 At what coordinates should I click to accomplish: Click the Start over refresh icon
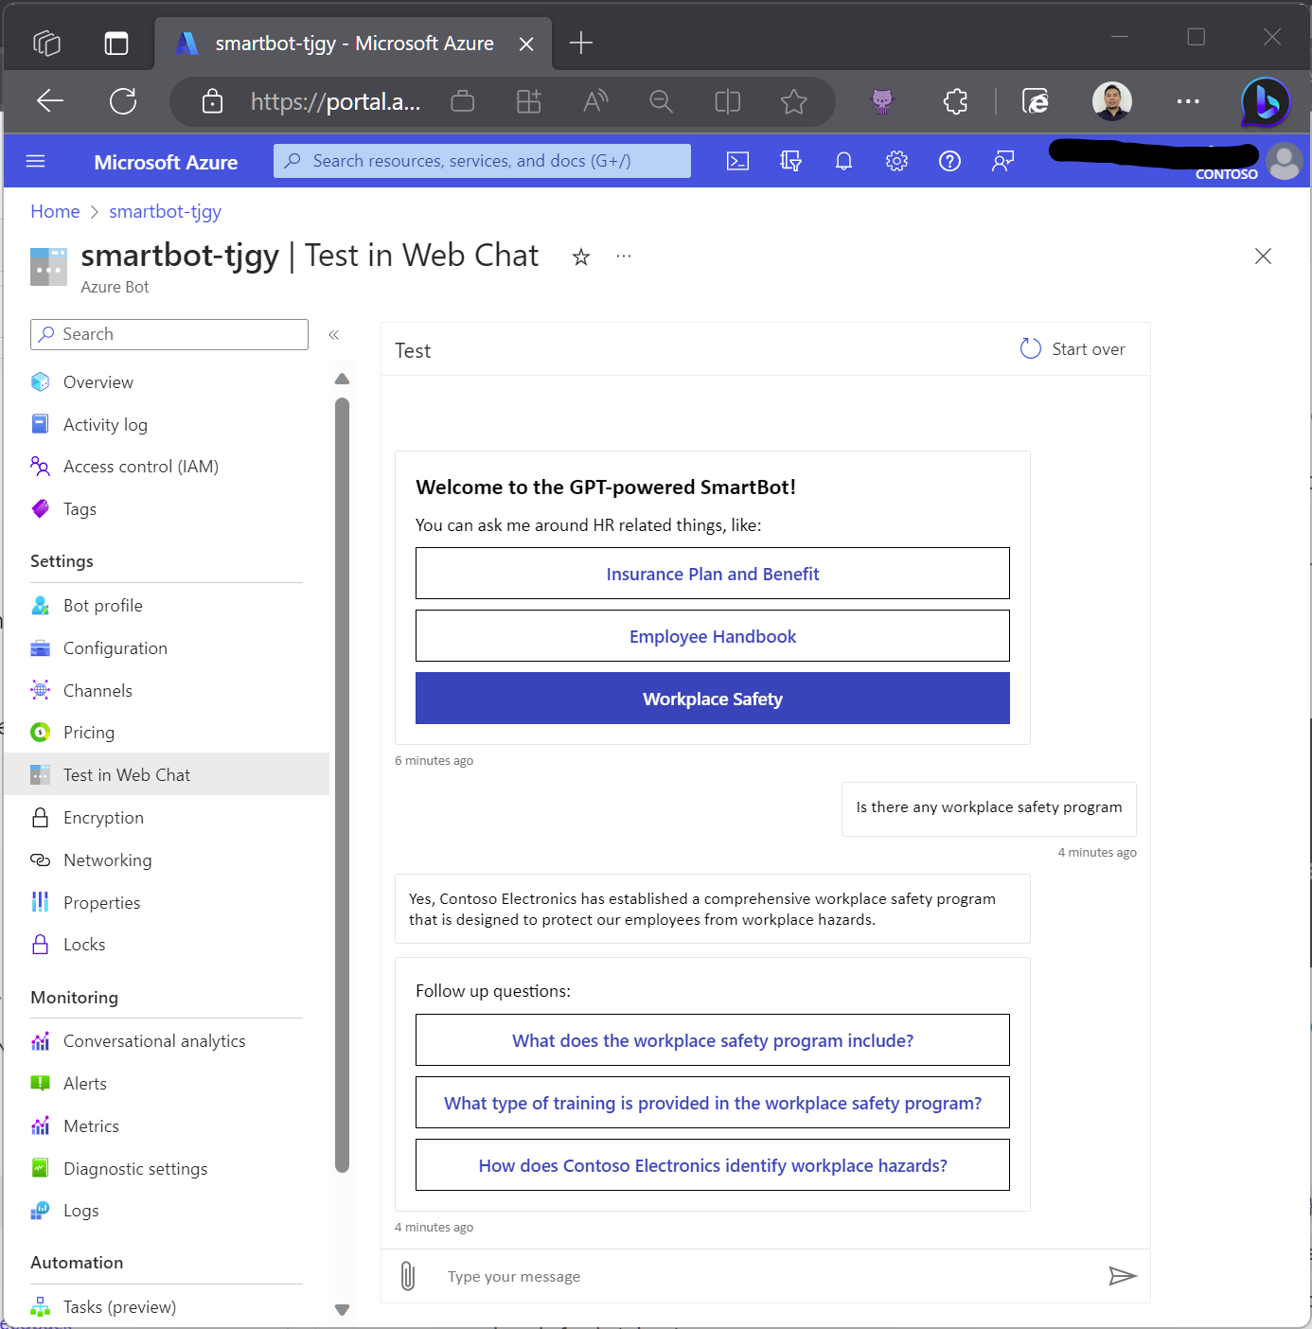(1031, 348)
